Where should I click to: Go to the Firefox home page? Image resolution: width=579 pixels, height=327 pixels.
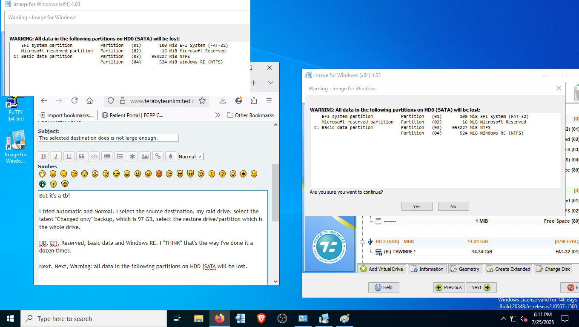tap(89, 100)
